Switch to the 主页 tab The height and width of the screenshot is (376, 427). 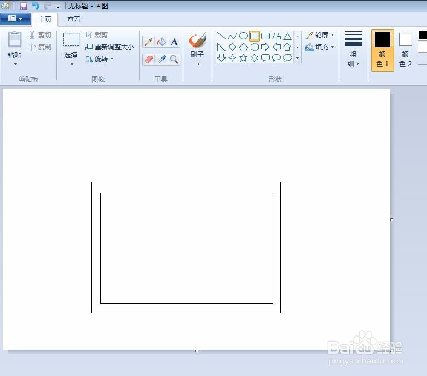[45, 20]
